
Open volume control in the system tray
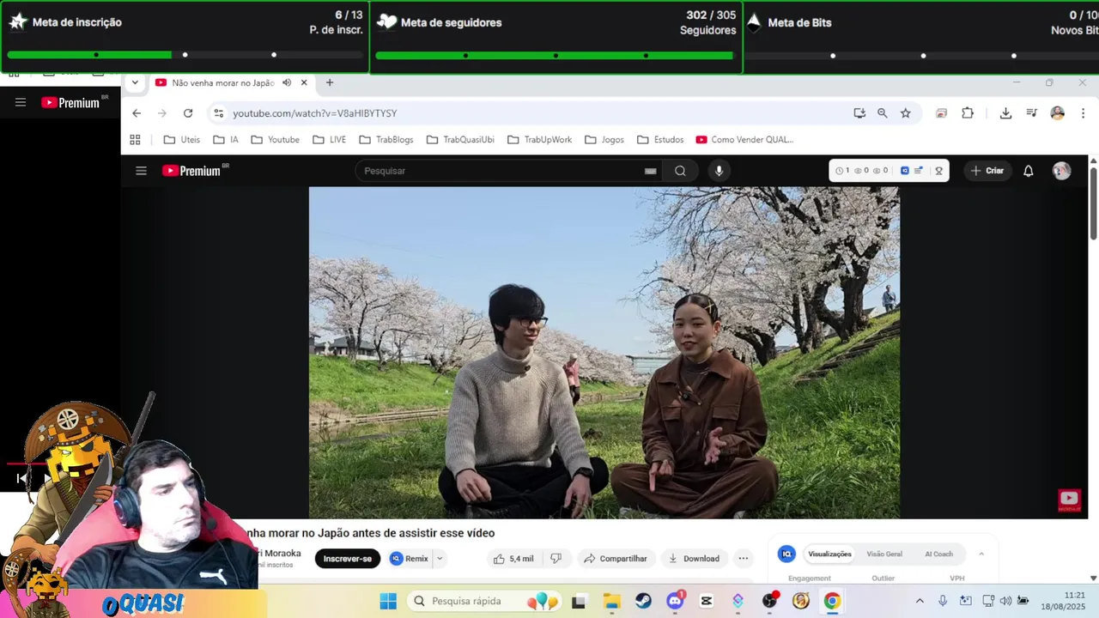(1005, 601)
